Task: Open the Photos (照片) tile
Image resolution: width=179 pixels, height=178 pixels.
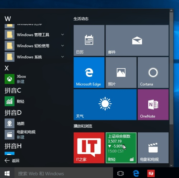Action: click(121, 72)
